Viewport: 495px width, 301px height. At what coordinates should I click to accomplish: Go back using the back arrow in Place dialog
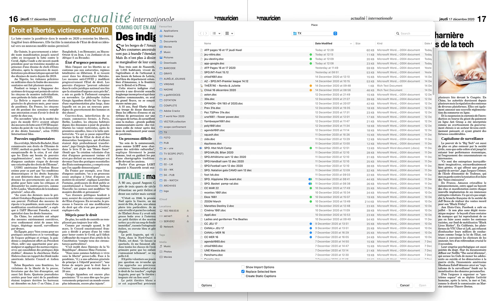[x=201, y=33]
